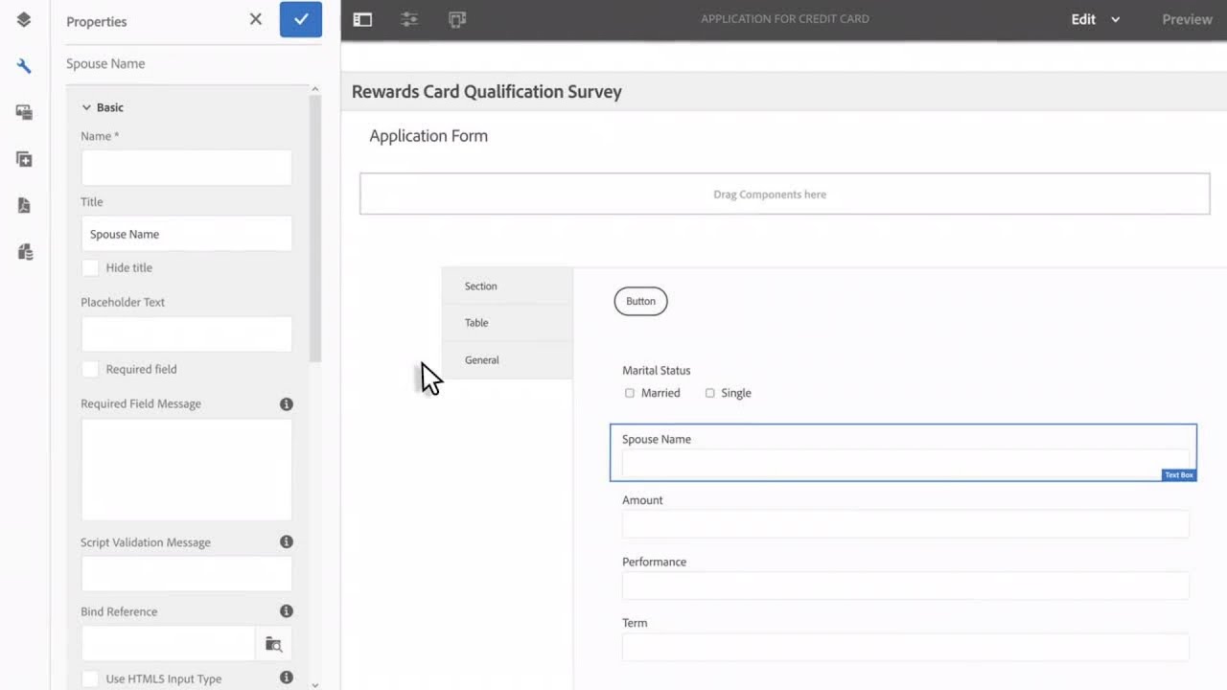Click the Drag Components here drop zone

coord(784,194)
